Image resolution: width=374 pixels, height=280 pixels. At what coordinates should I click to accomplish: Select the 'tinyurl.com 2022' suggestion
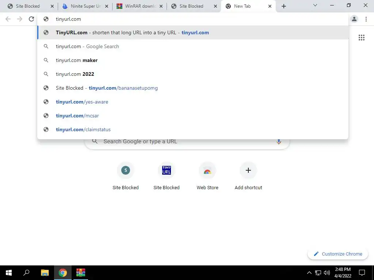193,74
